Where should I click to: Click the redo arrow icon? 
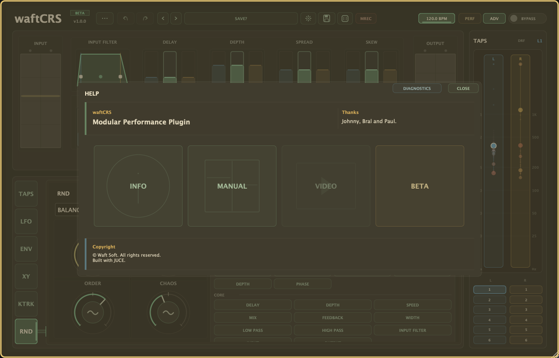145,18
